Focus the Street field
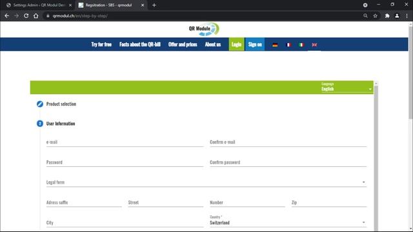Image resolution: width=413 pixels, height=232 pixels. (x=165, y=202)
